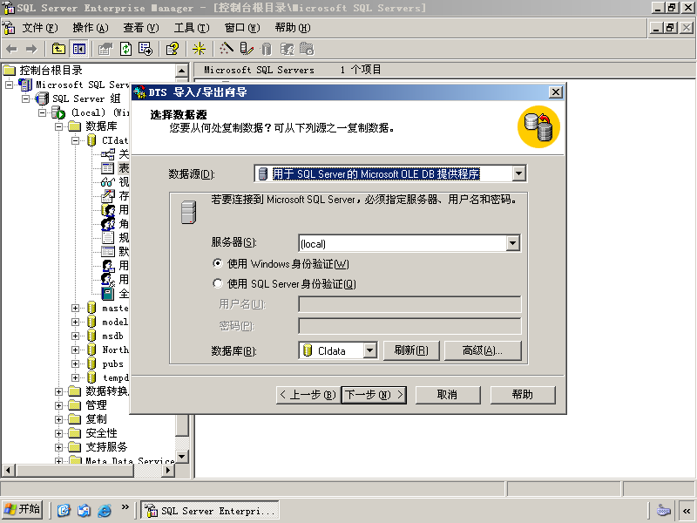Click the Run a Wizard toolbar icon

tap(227, 49)
